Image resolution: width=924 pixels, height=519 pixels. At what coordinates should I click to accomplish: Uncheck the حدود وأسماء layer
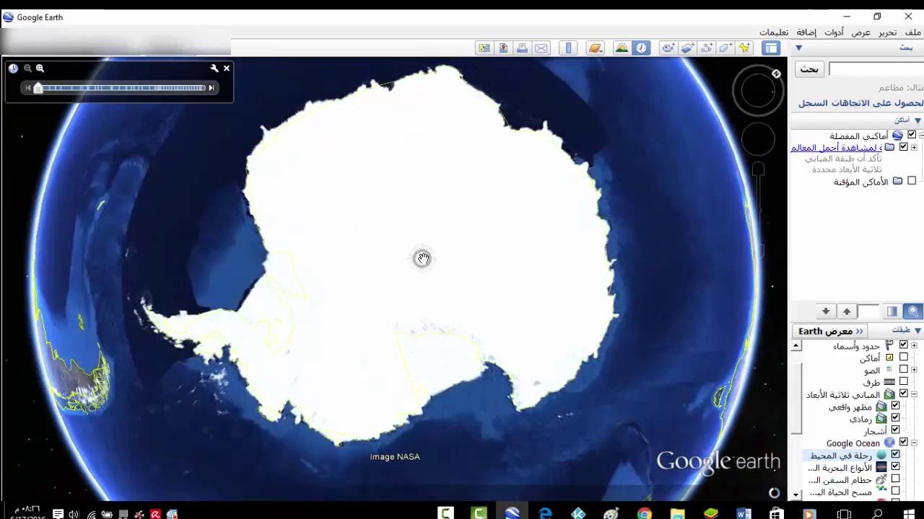point(903,345)
